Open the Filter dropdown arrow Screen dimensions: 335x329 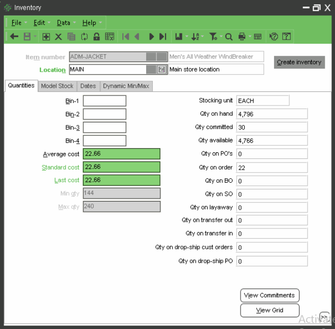(x=221, y=37)
